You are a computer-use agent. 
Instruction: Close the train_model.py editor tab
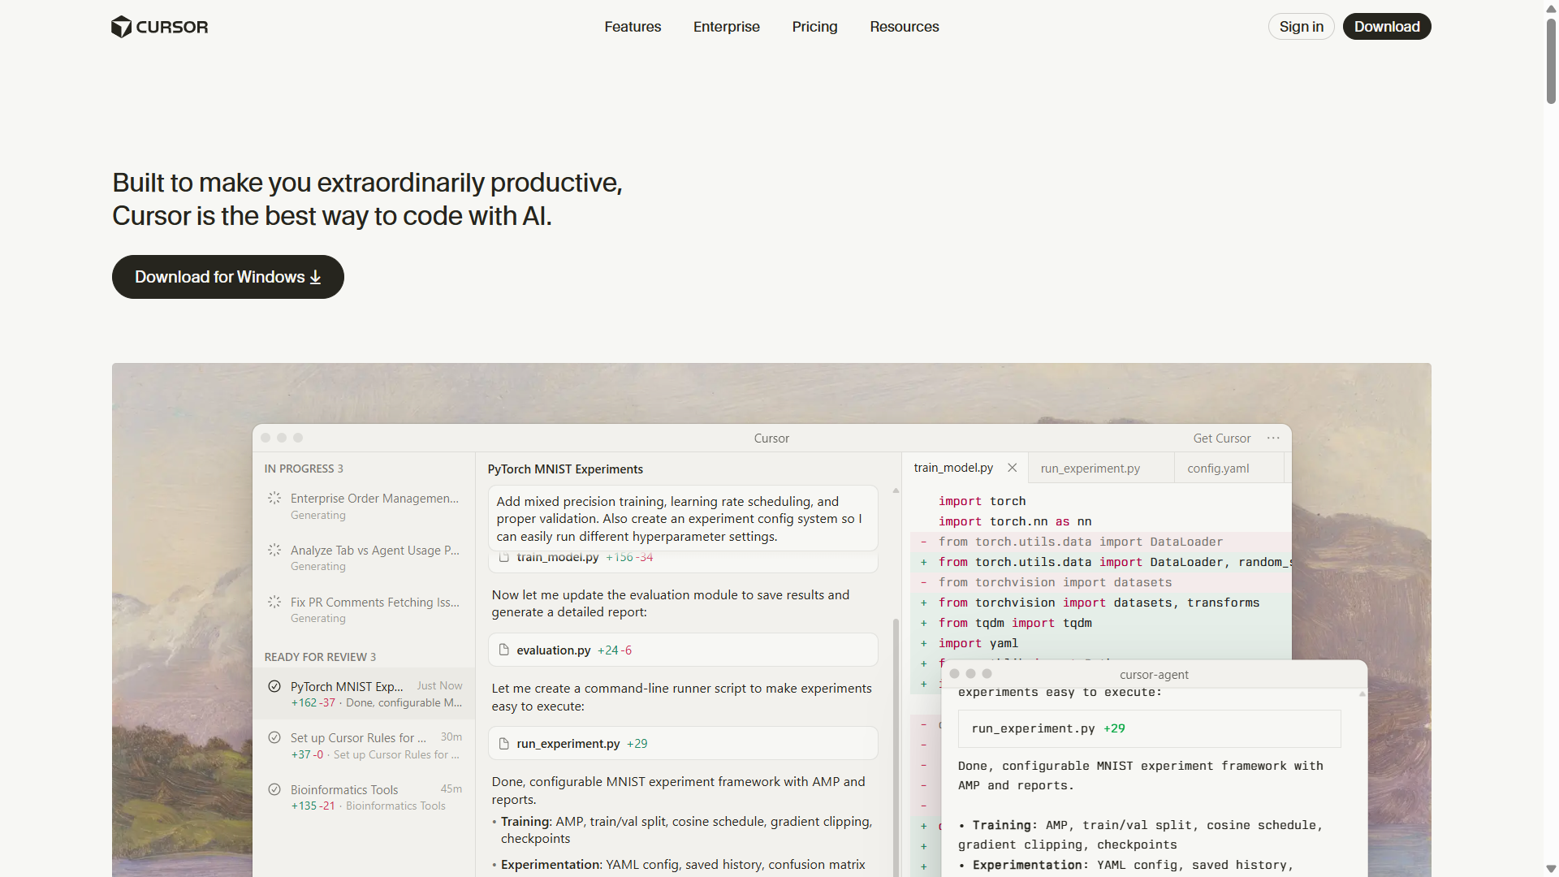tap(1012, 467)
